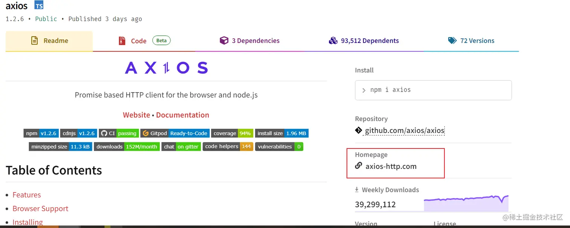Click the Repository heading in sidebar

(371, 119)
